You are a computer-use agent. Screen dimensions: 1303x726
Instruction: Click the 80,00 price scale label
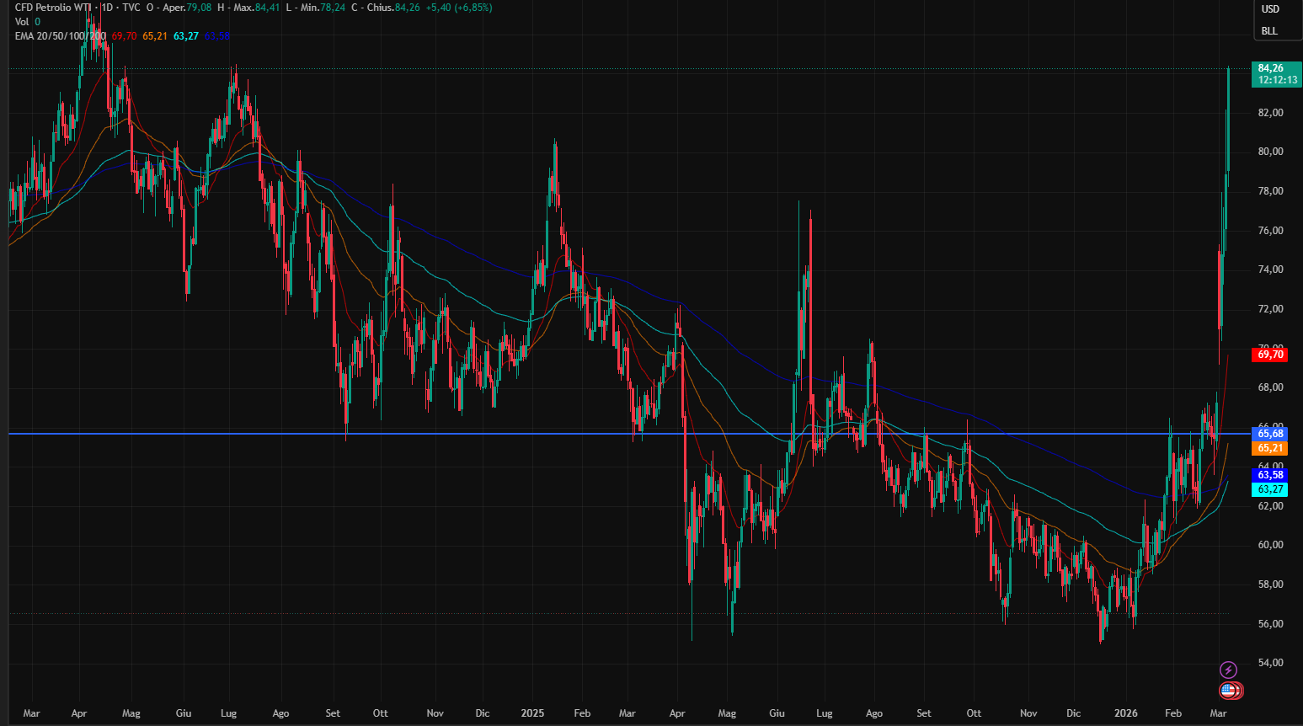pyautogui.click(x=1270, y=152)
